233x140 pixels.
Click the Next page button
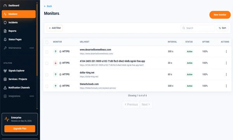tap(146, 105)
